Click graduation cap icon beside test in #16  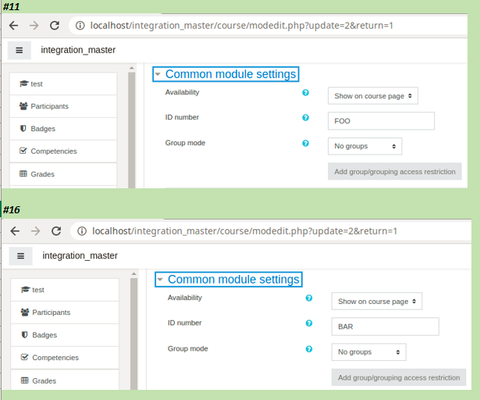[x=26, y=289]
